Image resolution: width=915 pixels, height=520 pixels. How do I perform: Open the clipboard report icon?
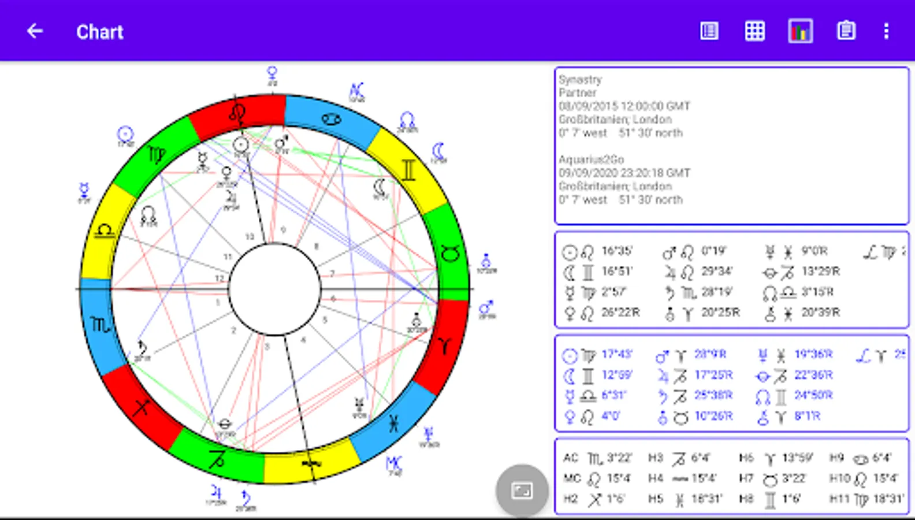pos(846,31)
